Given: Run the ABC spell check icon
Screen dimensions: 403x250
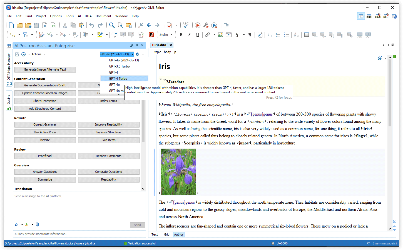Looking at the screenshot, I should 186,25.
